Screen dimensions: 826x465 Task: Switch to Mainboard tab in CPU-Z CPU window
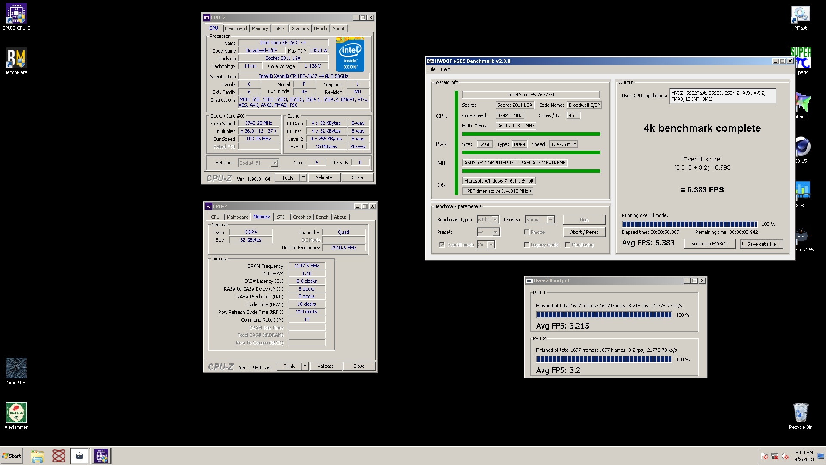(236, 28)
